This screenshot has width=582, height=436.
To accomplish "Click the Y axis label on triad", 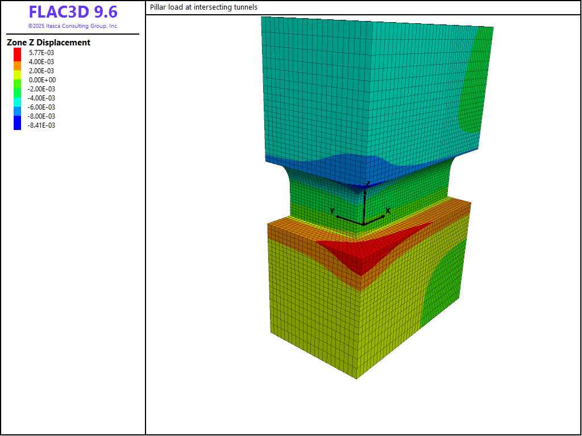I will coord(332,211).
